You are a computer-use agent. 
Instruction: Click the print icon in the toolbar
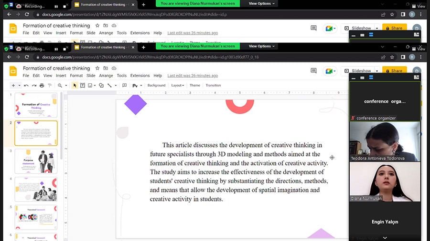click(x=42, y=86)
